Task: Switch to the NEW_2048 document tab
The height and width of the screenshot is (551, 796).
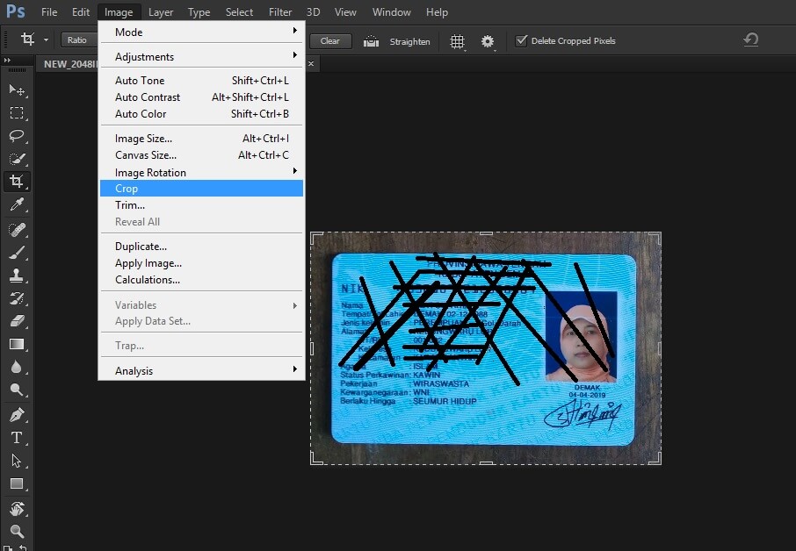Action: [69, 64]
